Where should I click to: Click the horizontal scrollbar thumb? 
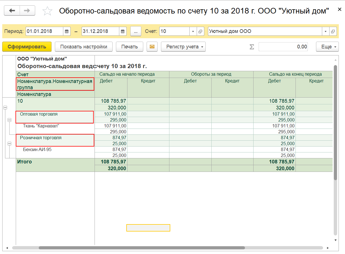(x=142, y=248)
